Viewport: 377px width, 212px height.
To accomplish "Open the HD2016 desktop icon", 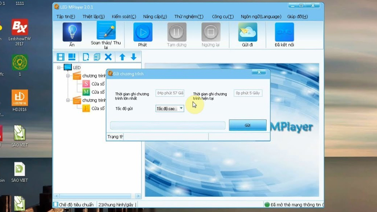I will (20, 101).
